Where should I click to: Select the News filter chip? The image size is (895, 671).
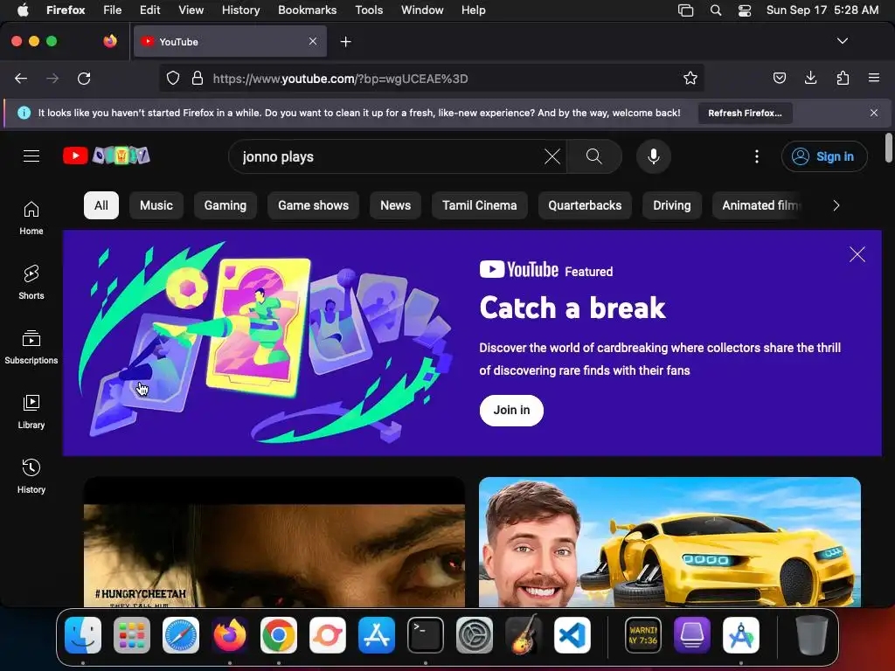pyautogui.click(x=396, y=205)
